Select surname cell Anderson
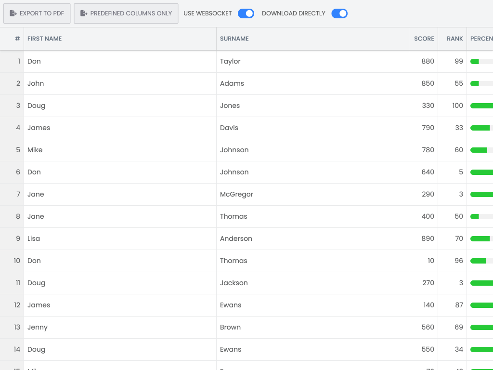The width and height of the screenshot is (493, 370). (312, 239)
